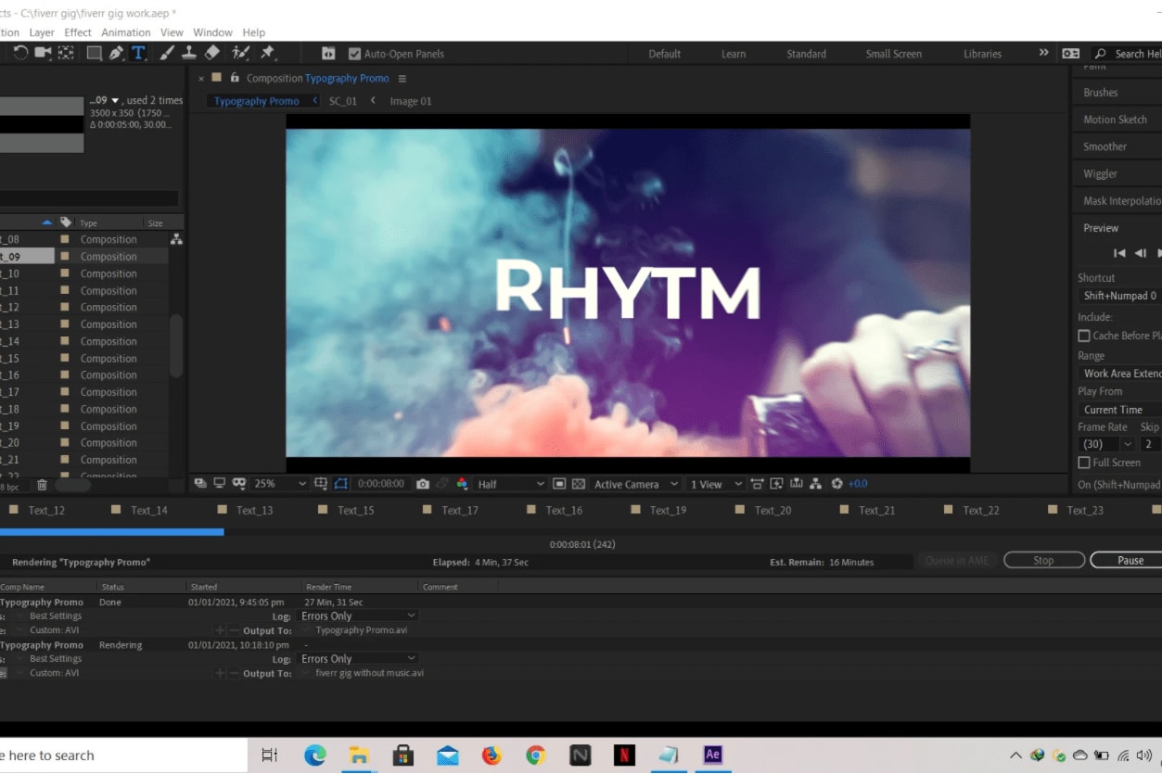The width and height of the screenshot is (1162, 774).
Task: Select the Eraser tool
Action: (212, 53)
